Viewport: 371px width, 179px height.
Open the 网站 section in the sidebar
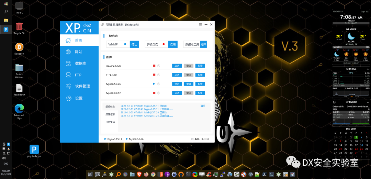[x=79, y=52]
